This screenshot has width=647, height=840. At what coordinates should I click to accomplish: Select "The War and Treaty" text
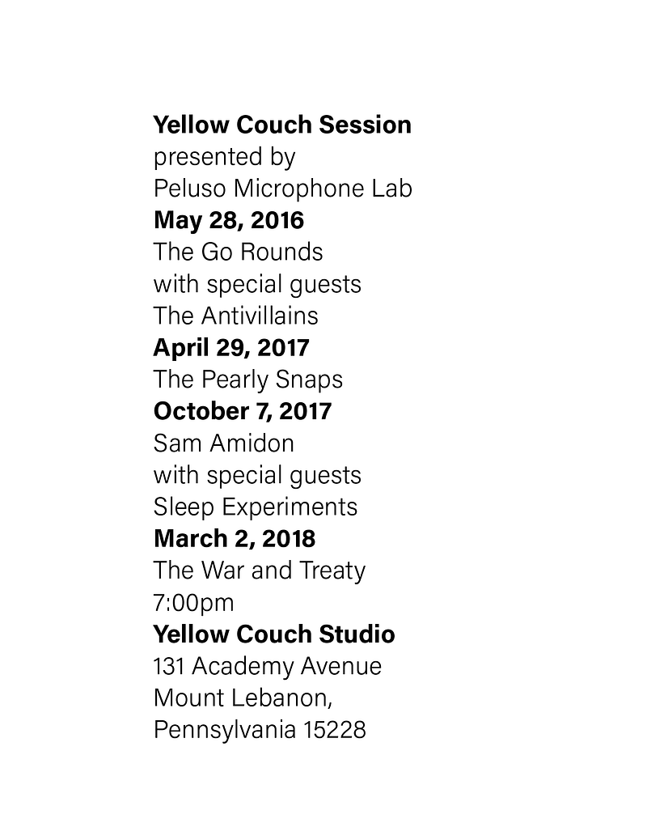[x=259, y=571]
